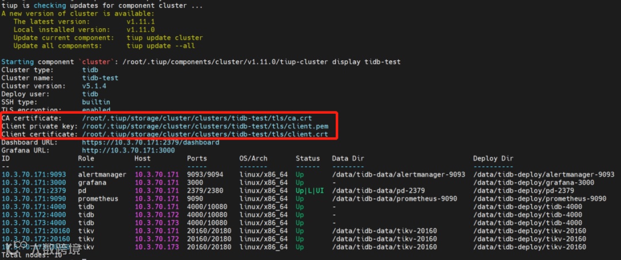
Task: Click the ports value 9093/9094
Action: 205,174
